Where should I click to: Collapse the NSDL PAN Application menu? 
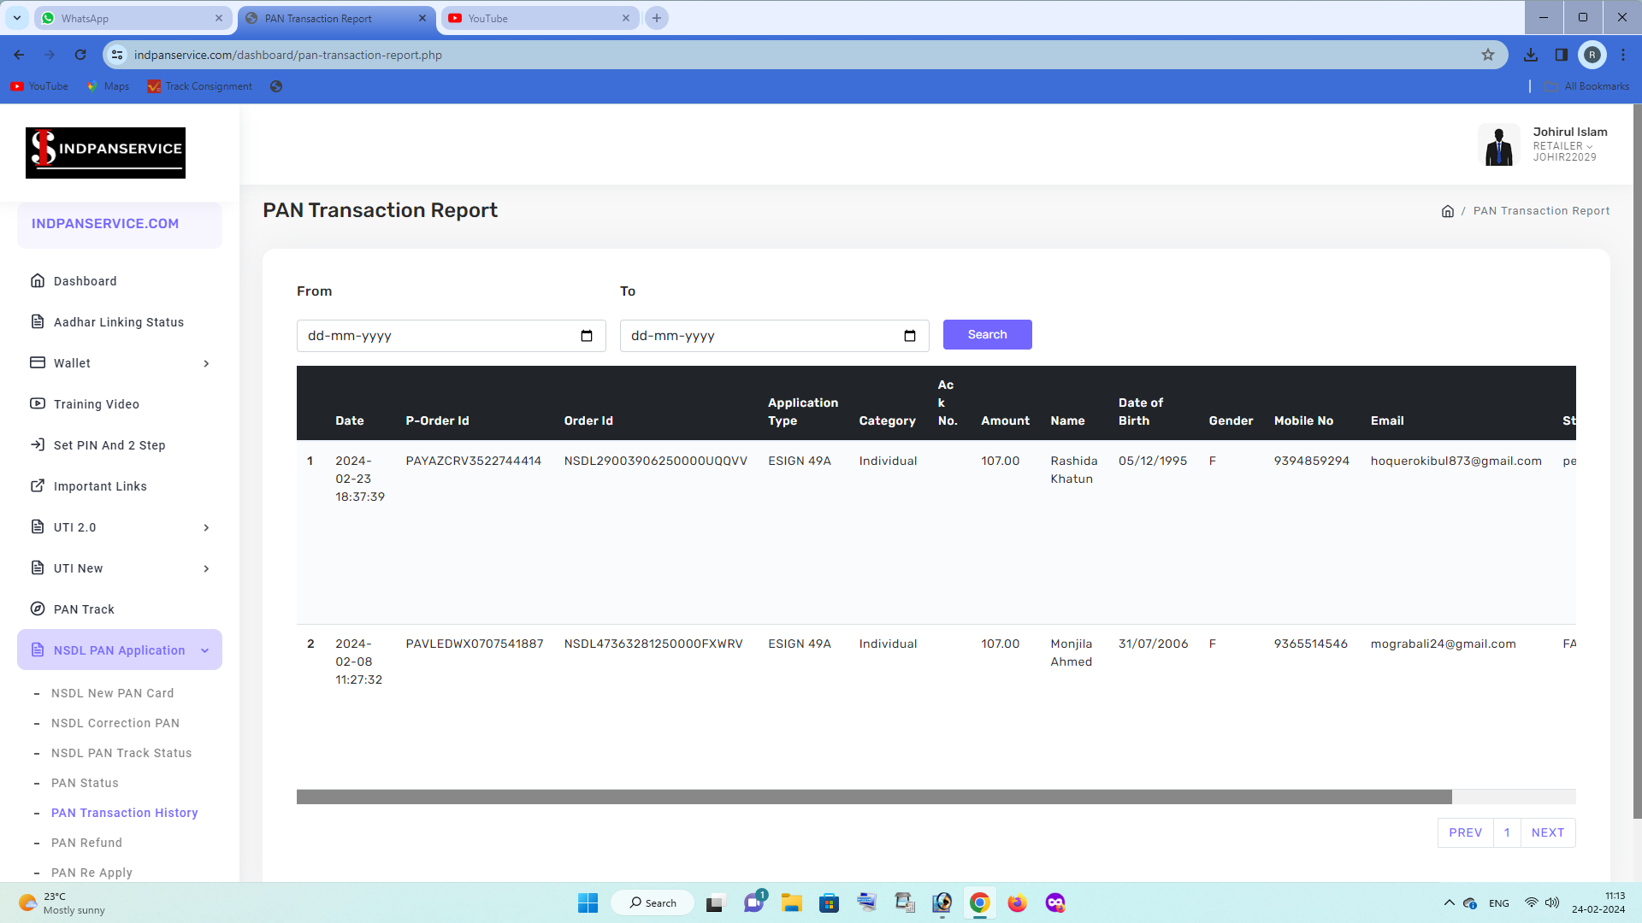tap(205, 650)
